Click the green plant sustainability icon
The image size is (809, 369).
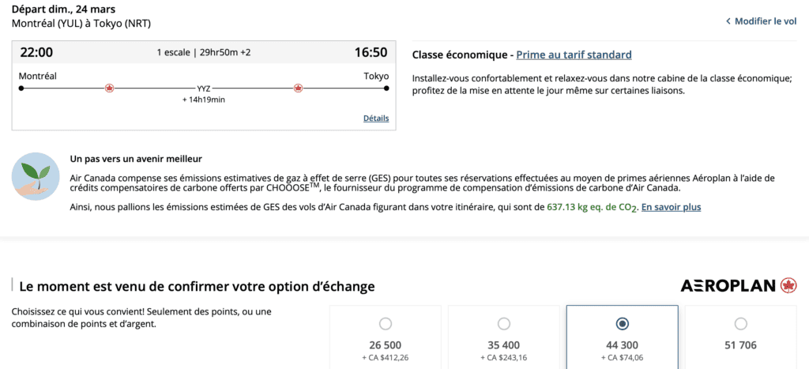(36, 175)
